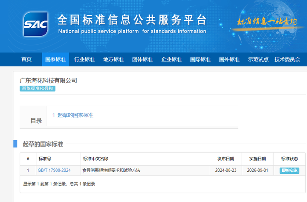The height and width of the screenshot is (202, 307).
Task: Click the 全国标准信息公共服务平台 site title
Action: point(132,20)
